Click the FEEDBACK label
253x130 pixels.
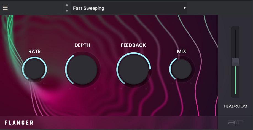(133, 45)
